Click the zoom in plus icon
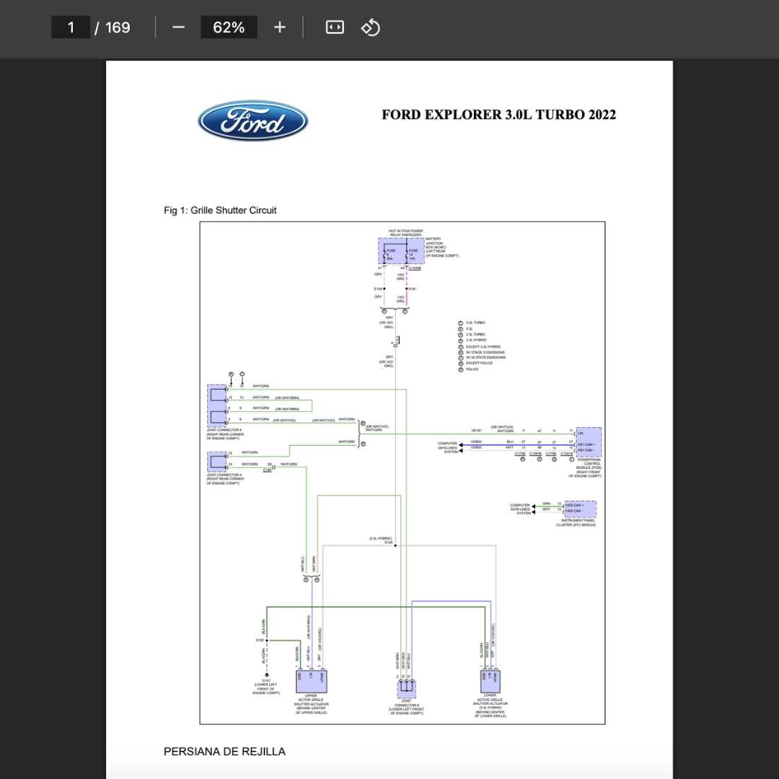 [x=280, y=27]
